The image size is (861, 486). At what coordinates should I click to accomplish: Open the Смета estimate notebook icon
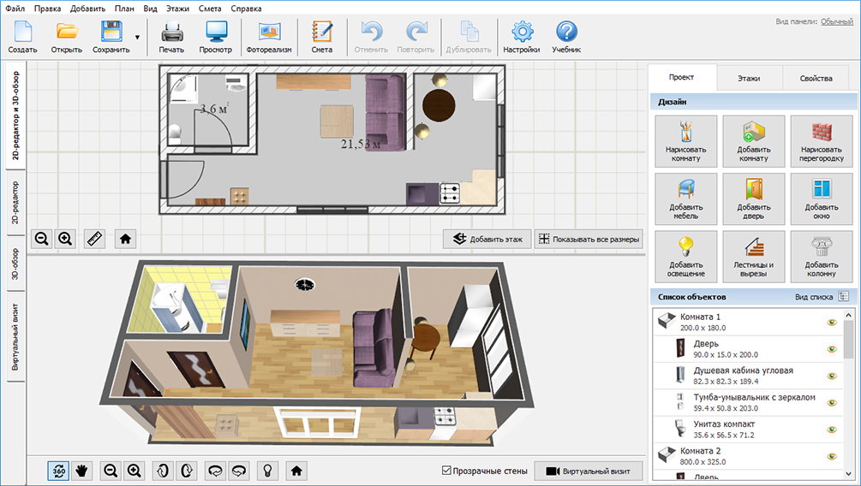[321, 33]
